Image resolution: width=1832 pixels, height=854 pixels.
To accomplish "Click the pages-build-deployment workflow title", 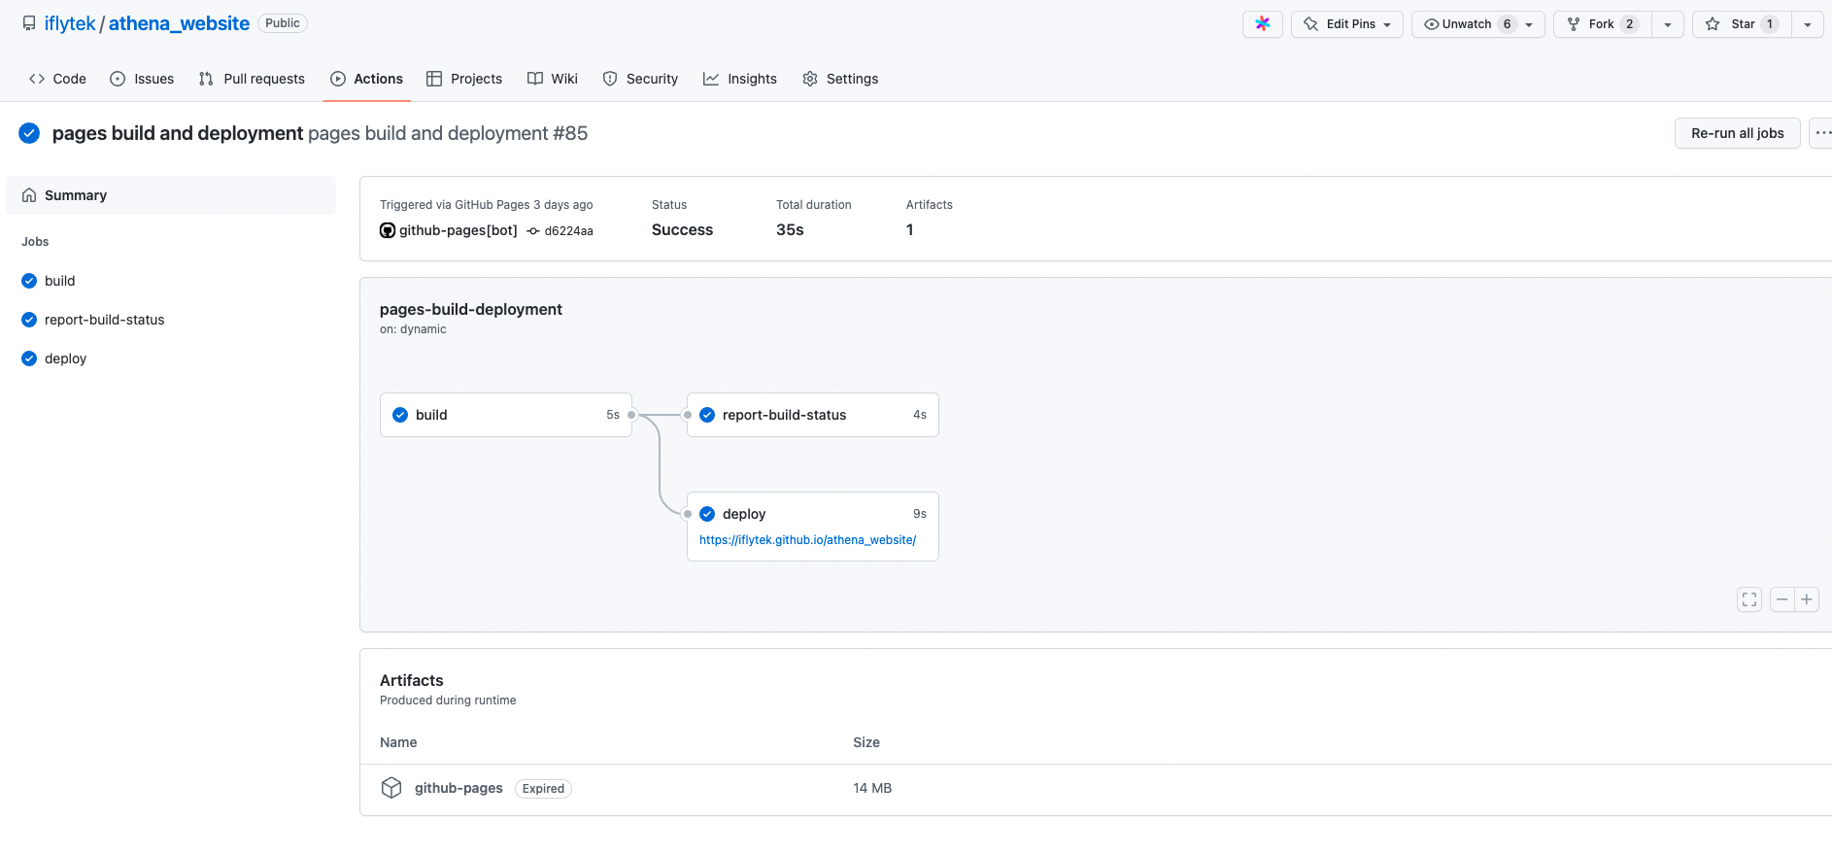I will (471, 309).
